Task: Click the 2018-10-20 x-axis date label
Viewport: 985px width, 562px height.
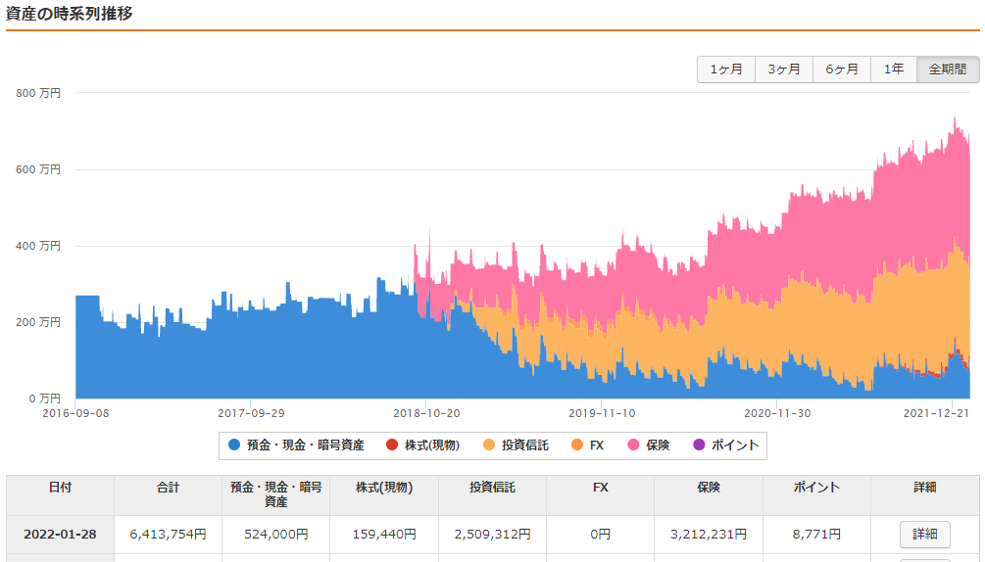Action: coord(426,413)
